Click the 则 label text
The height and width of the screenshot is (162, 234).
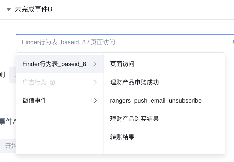pos(3,75)
